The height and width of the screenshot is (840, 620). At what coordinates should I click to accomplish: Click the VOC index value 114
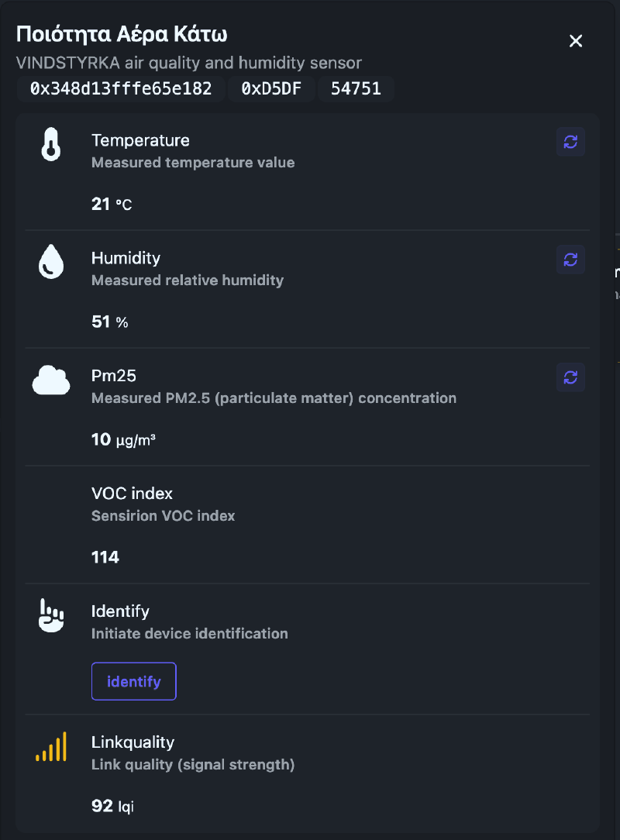pyautogui.click(x=105, y=556)
